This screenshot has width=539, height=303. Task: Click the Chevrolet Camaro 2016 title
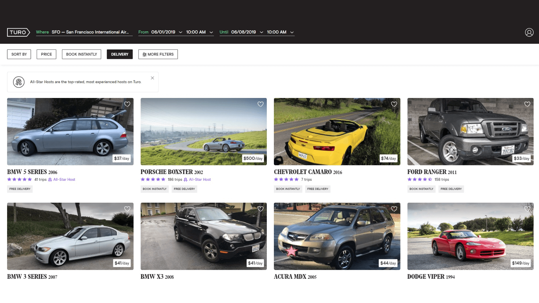pos(308,172)
